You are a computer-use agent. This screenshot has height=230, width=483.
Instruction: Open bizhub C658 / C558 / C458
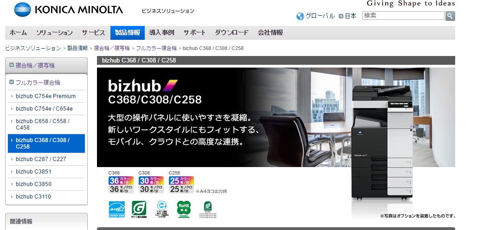pos(46,124)
